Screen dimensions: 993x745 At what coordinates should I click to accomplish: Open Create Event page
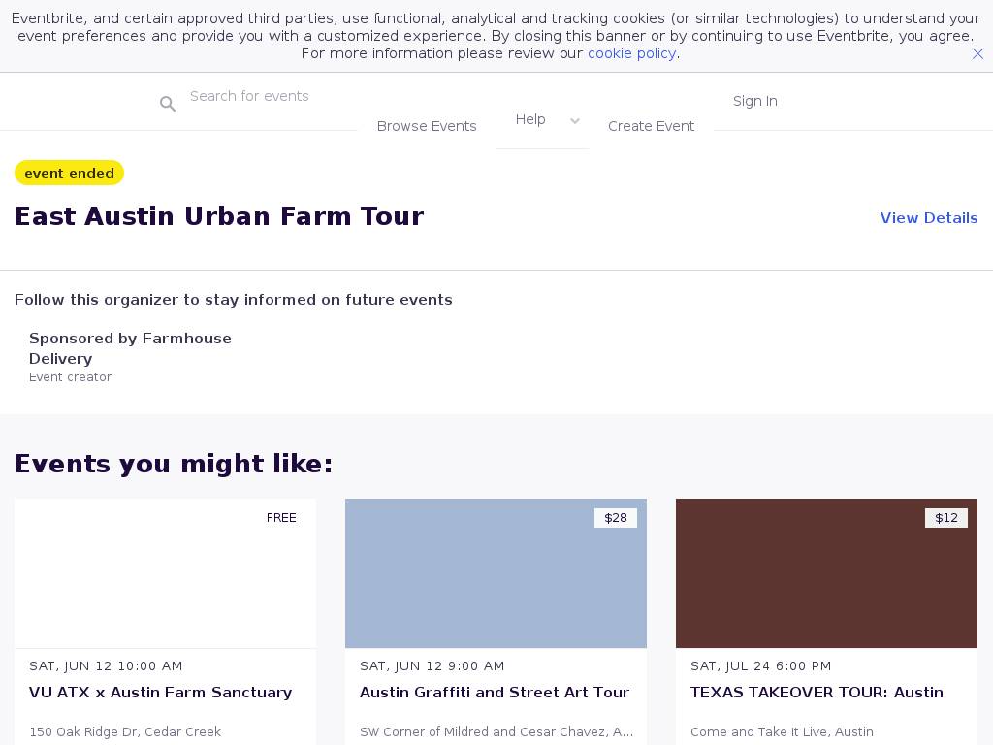[651, 126]
